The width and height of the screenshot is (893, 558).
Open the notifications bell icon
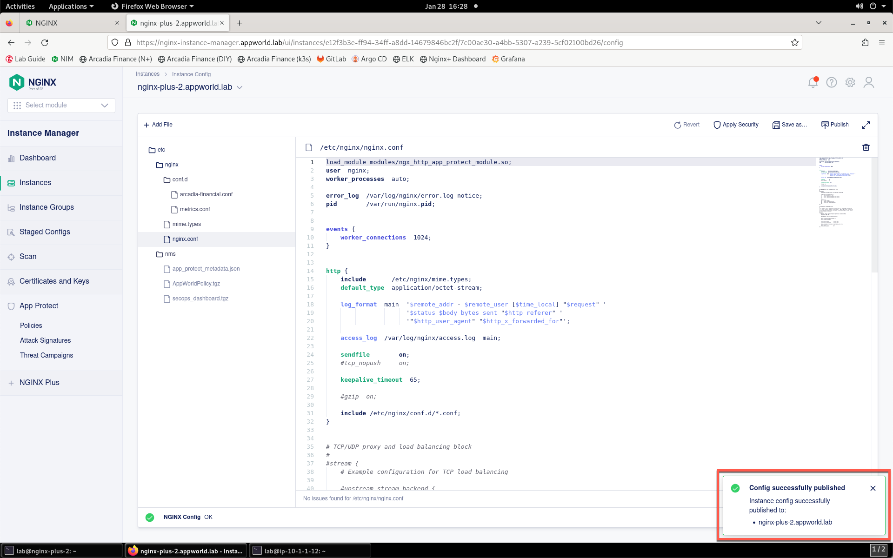pyautogui.click(x=813, y=82)
